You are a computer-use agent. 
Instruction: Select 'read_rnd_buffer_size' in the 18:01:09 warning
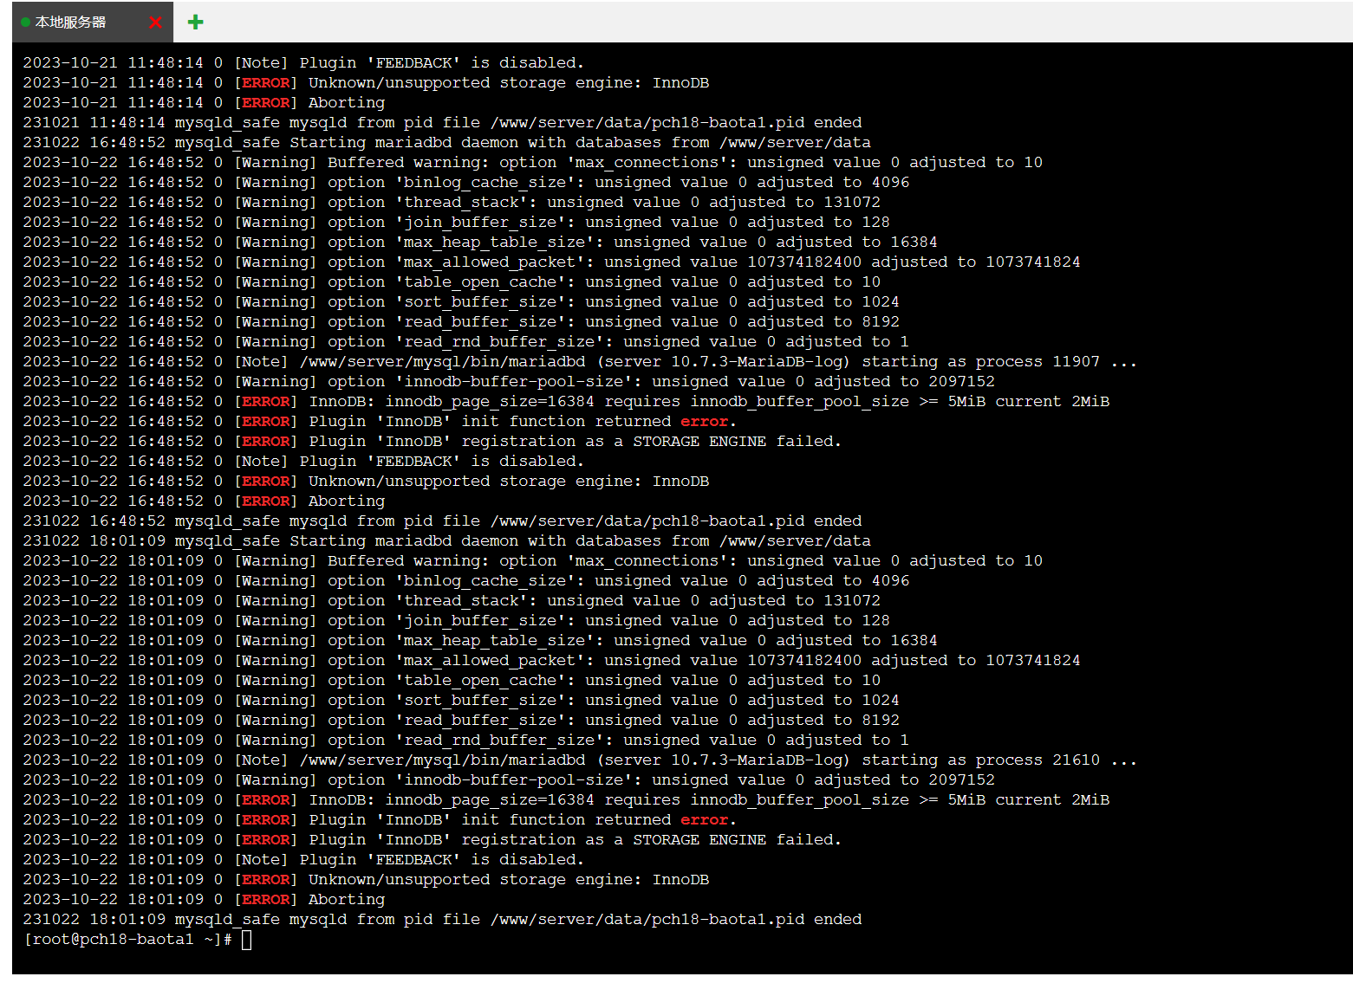[x=499, y=740]
